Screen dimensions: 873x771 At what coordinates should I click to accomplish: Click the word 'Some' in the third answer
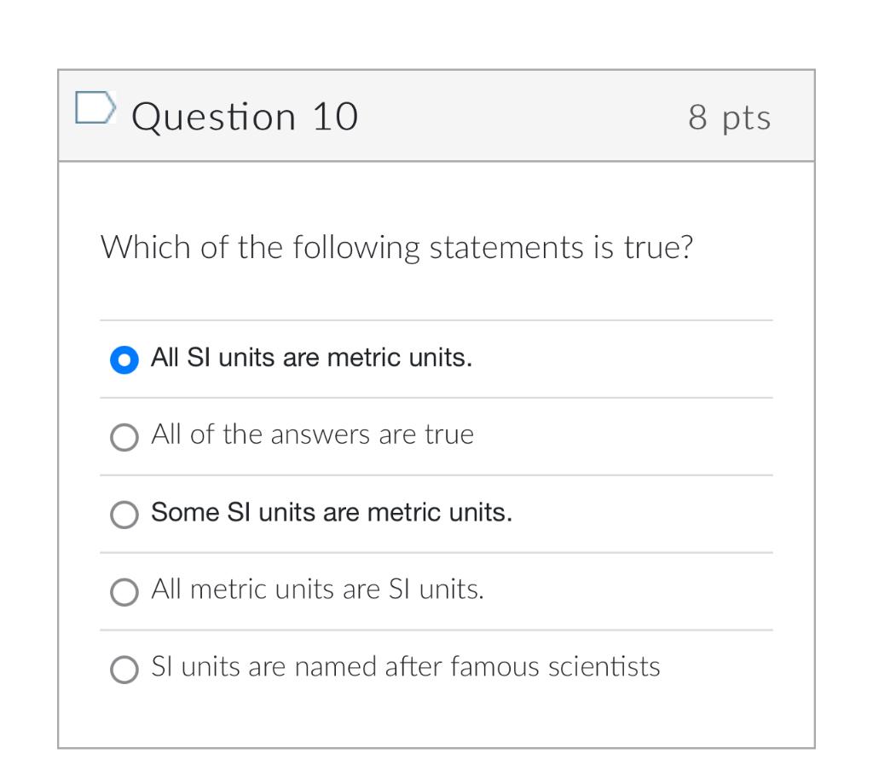coord(185,512)
